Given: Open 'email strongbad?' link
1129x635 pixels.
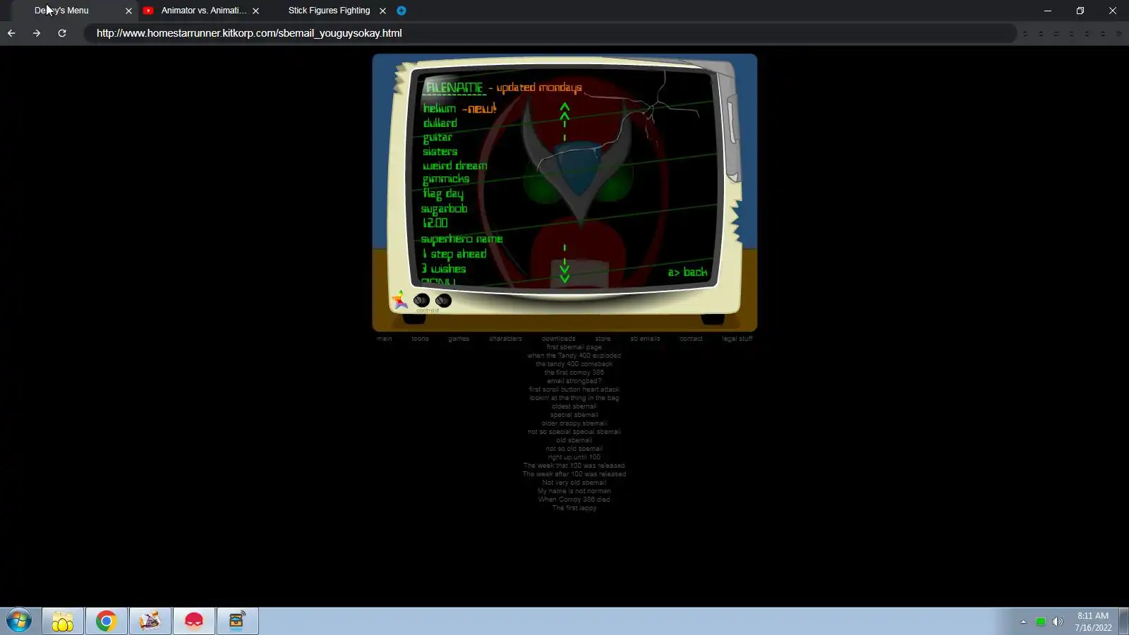Looking at the screenshot, I should pos(574,381).
